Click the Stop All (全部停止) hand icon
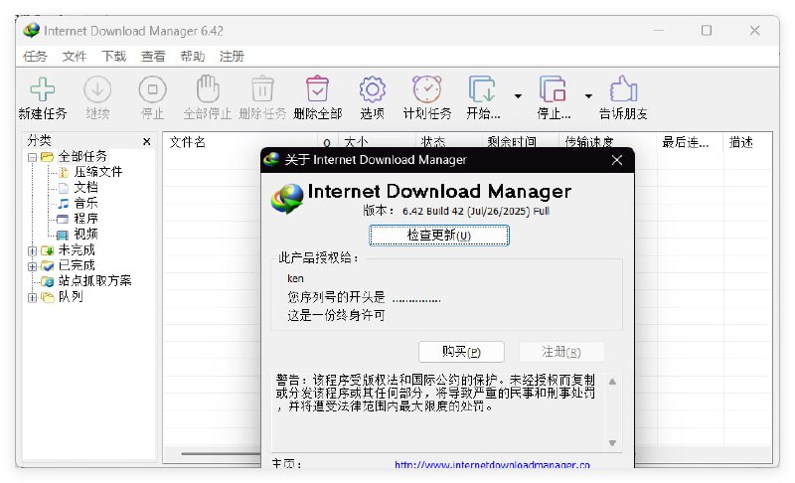This screenshot has width=795, height=483. tap(208, 88)
